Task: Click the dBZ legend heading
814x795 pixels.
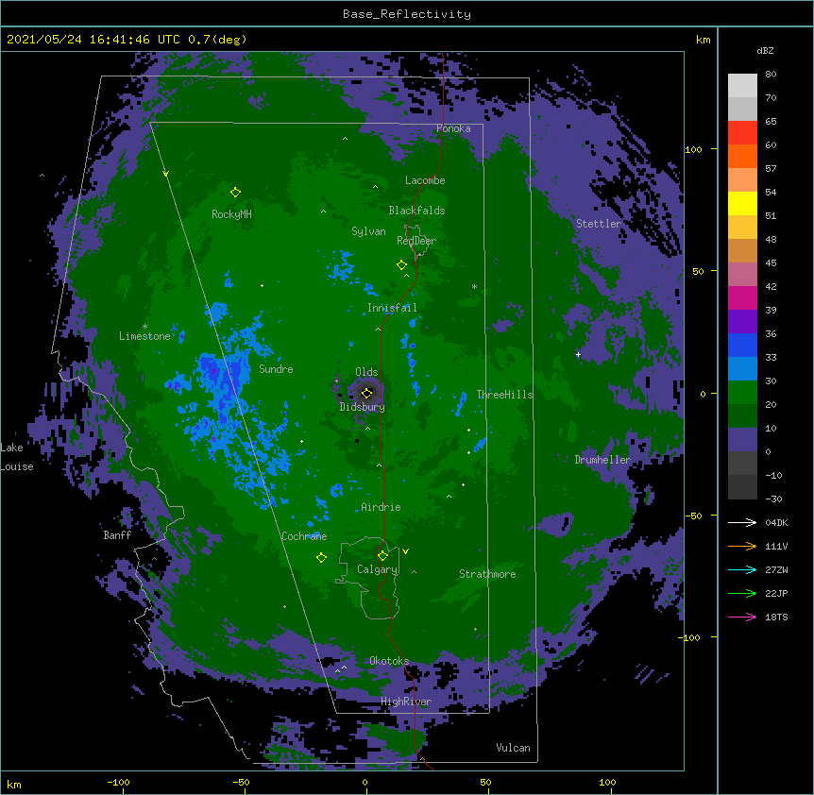Action: [765, 50]
